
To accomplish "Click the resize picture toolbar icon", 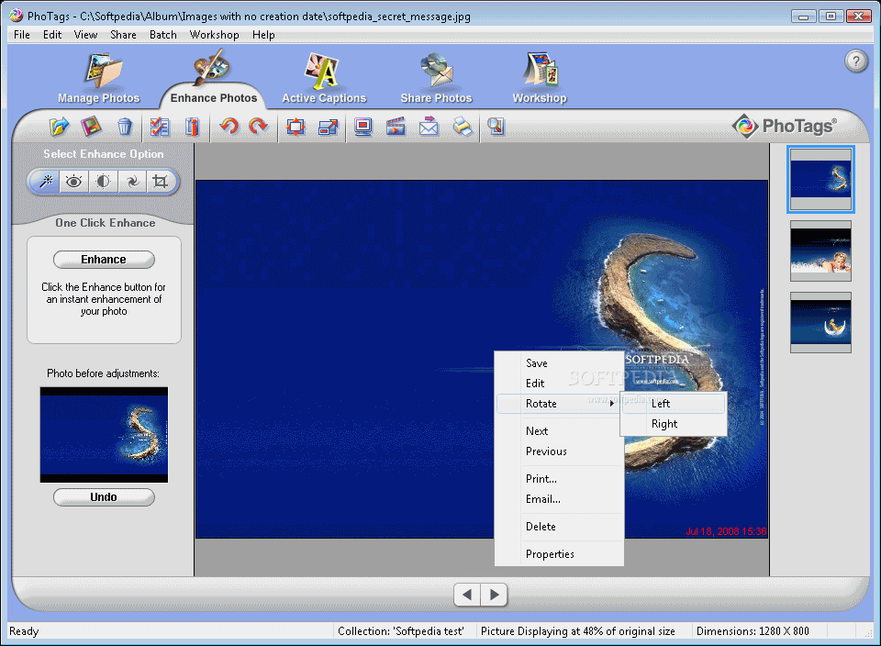I will point(329,127).
